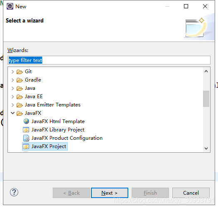Screen dimensions: 218x208
Task: Click the JavaFX folder icon
Action: 20,114
